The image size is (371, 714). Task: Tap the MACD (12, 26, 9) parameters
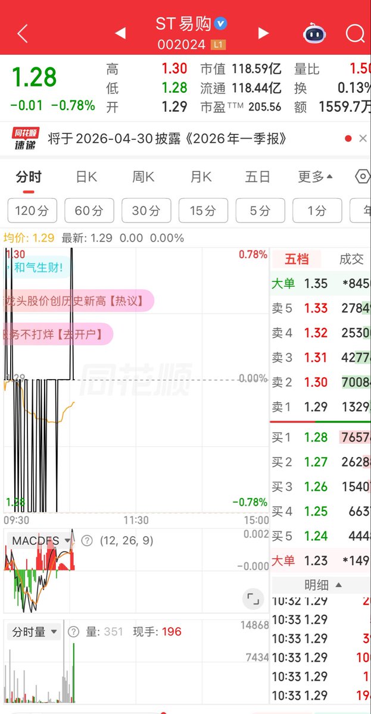pyautogui.click(x=126, y=541)
